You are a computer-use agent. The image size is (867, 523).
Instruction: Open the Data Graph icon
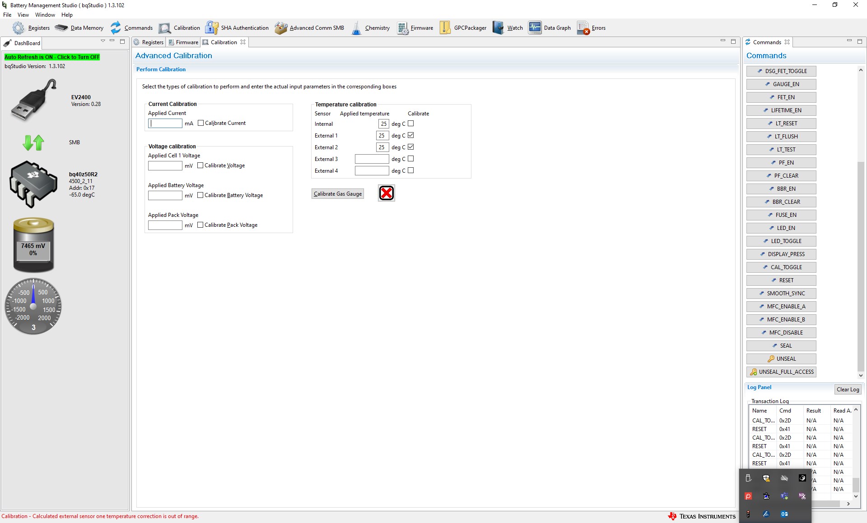click(x=535, y=28)
